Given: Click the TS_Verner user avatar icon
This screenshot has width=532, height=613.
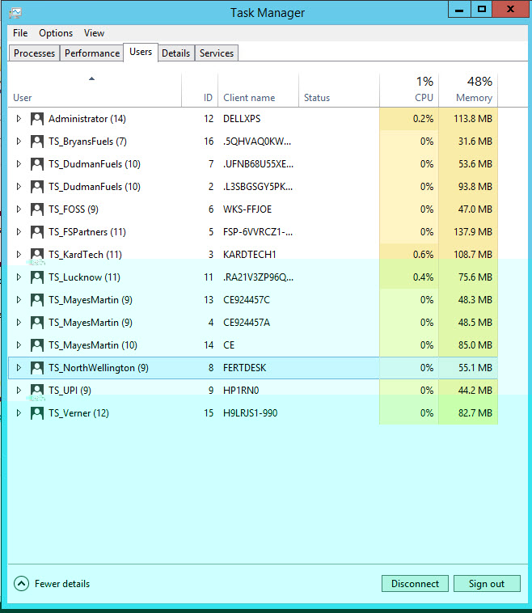Looking at the screenshot, I should [x=37, y=413].
